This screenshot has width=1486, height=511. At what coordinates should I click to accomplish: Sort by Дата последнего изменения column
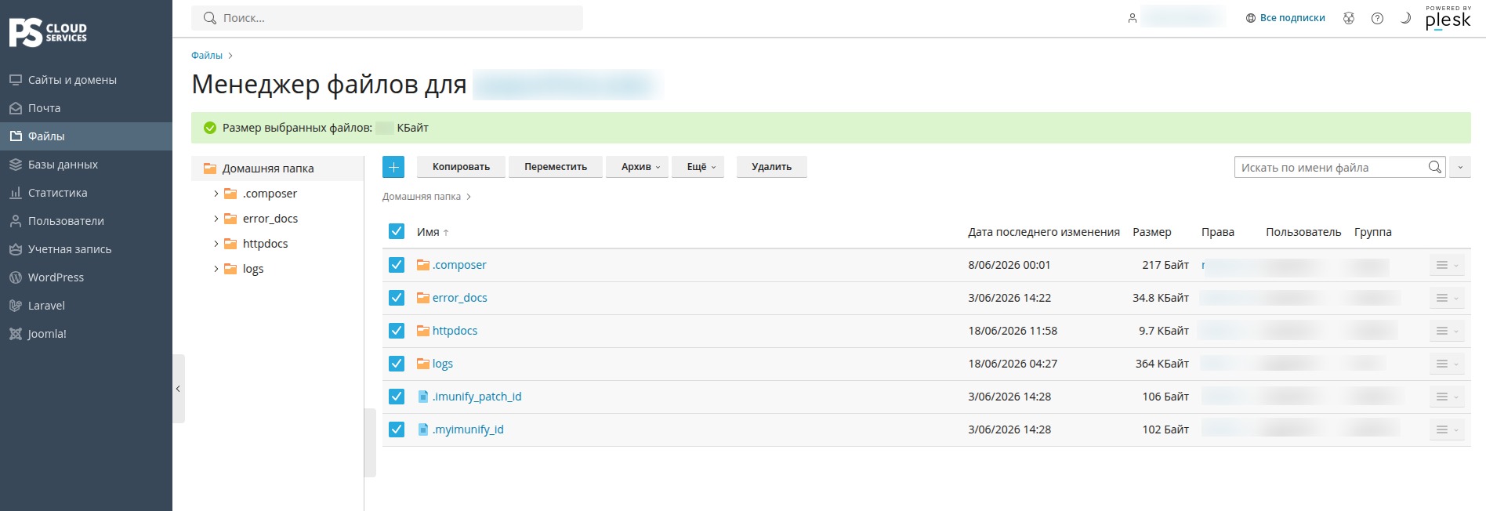[1044, 232]
